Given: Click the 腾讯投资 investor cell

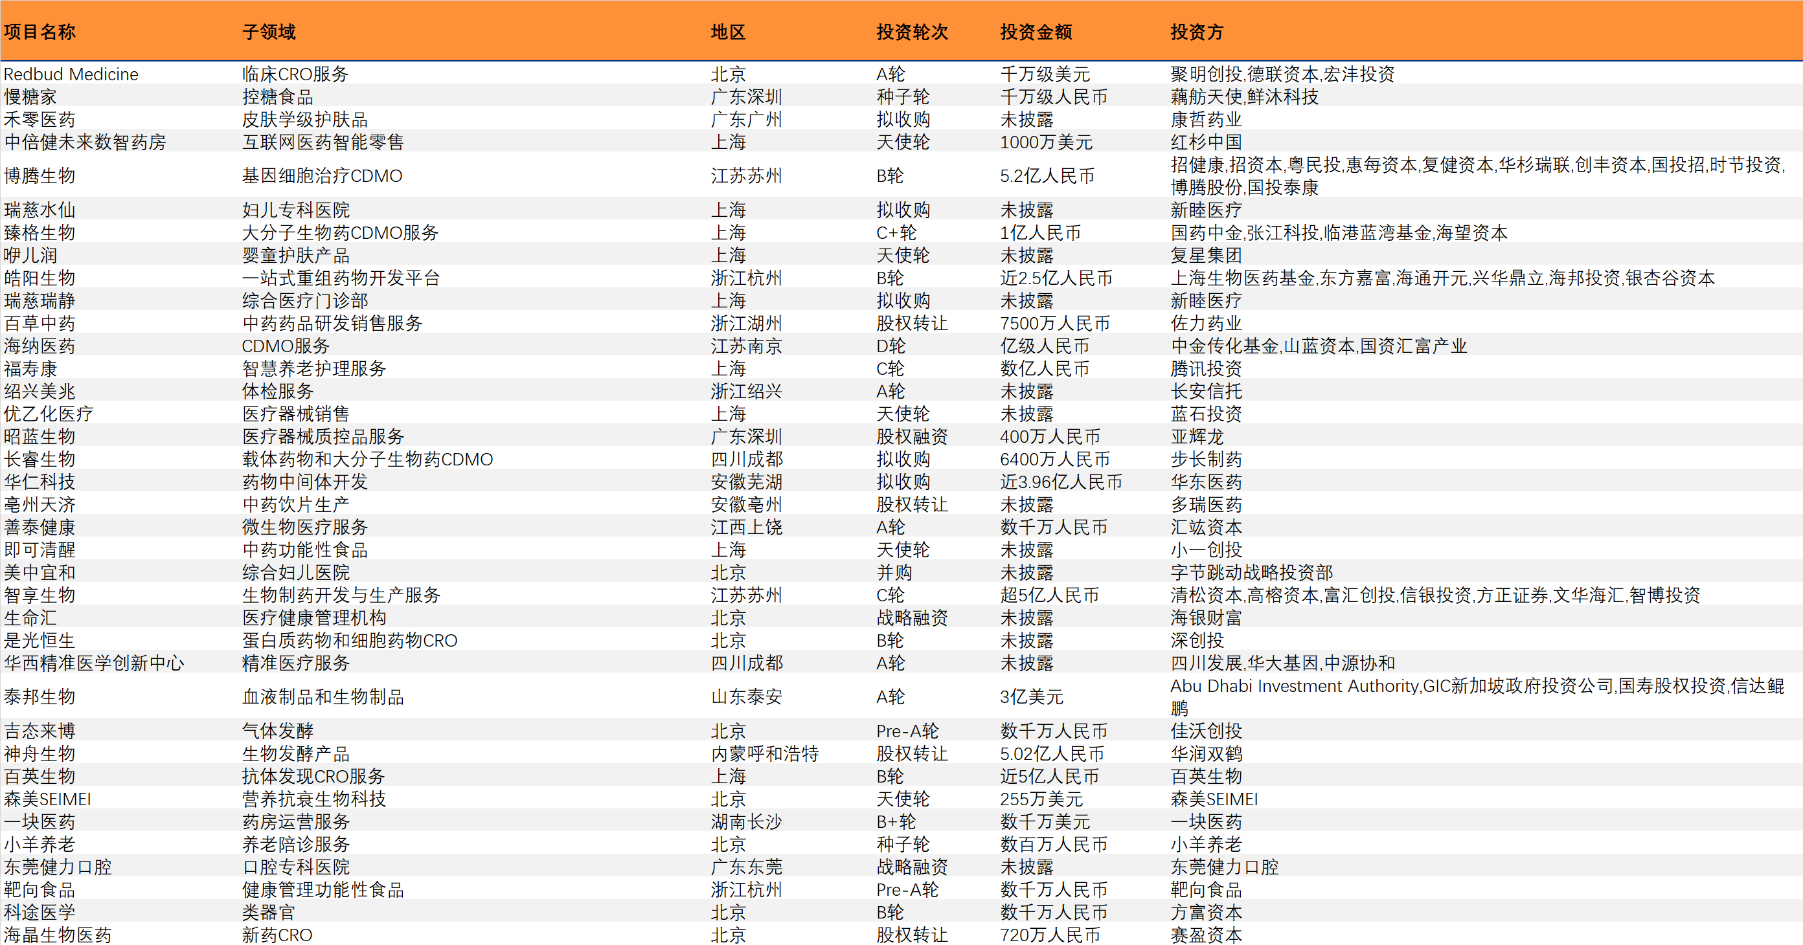Looking at the screenshot, I should [1206, 369].
